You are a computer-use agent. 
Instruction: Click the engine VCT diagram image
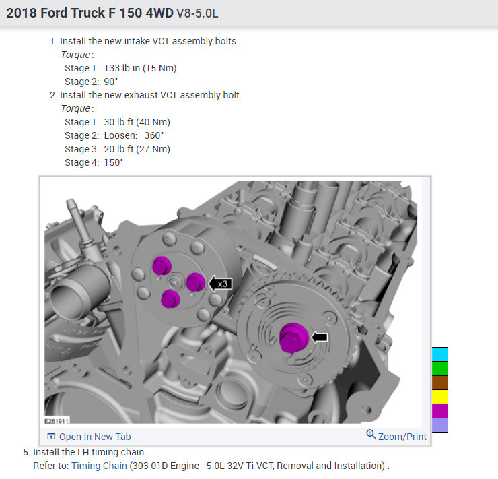[231, 302]
